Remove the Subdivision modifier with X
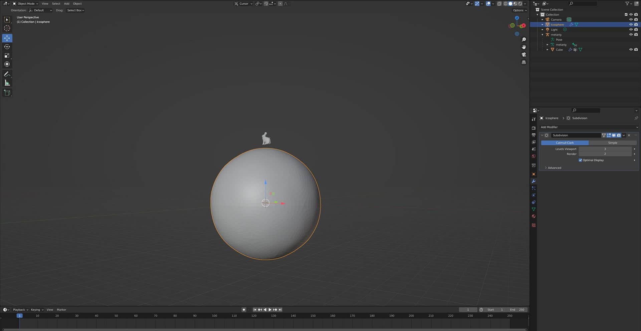This screenshot has height=331, width=641. 629,135
